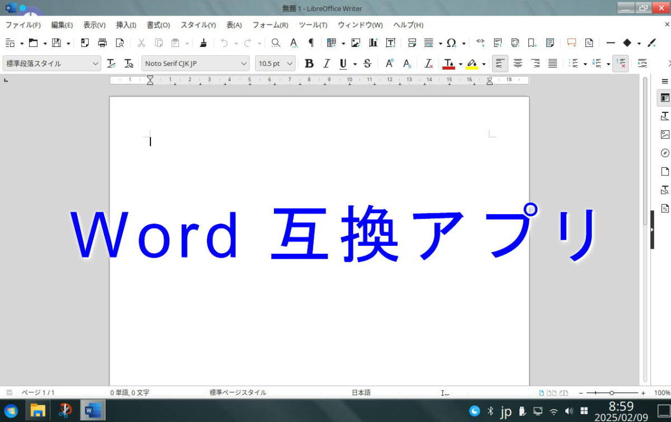Click the Subscript icon

click(x=407, y=63)
